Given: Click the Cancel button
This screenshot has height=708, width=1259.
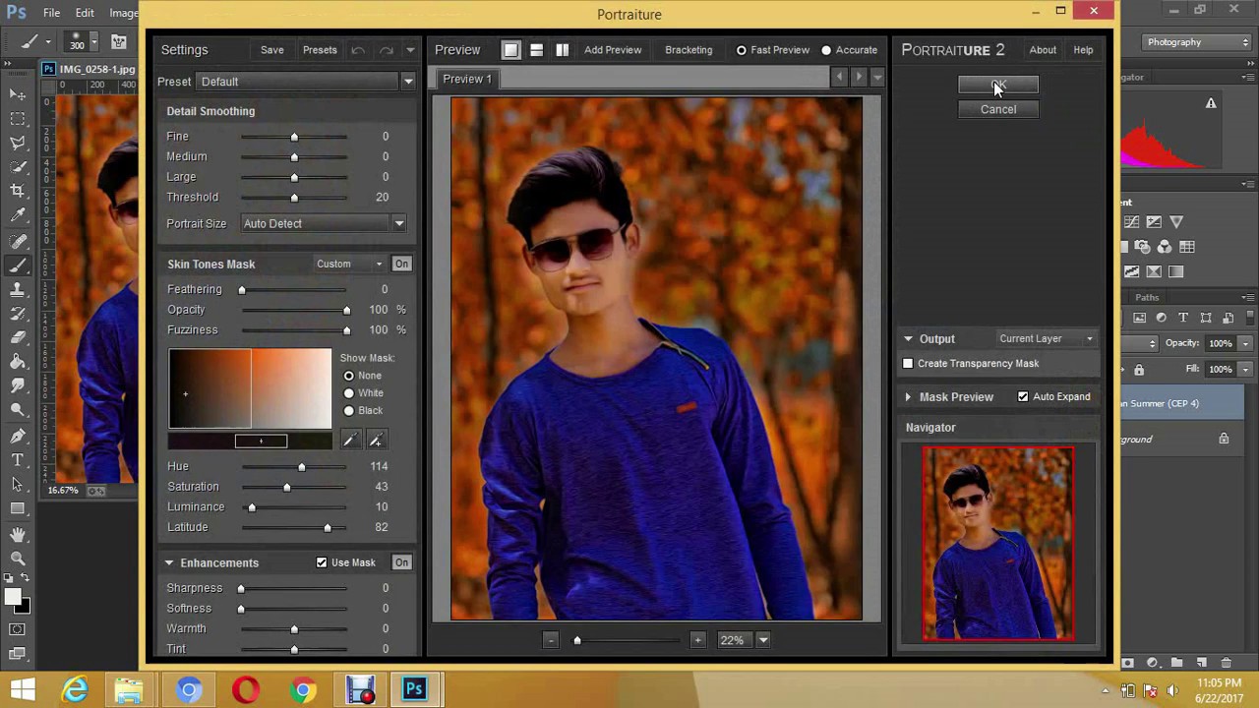Looking at the screenshot, I should pyautogui.click(x=998, y=109).
